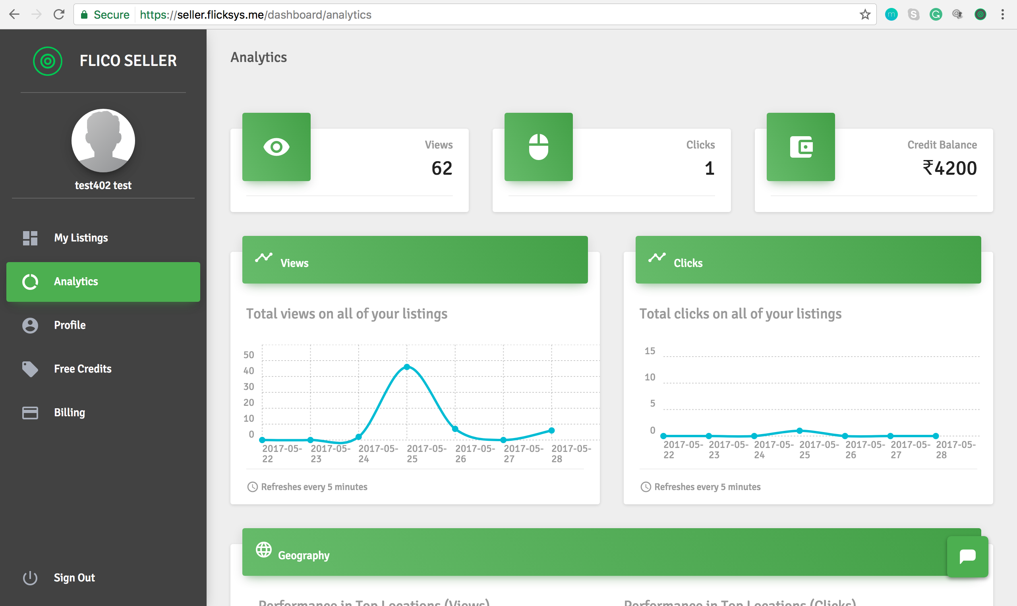
Task: Open the chat bubble widget
Action: 967,556
